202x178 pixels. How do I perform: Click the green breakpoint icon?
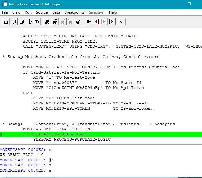coord(111,22)
